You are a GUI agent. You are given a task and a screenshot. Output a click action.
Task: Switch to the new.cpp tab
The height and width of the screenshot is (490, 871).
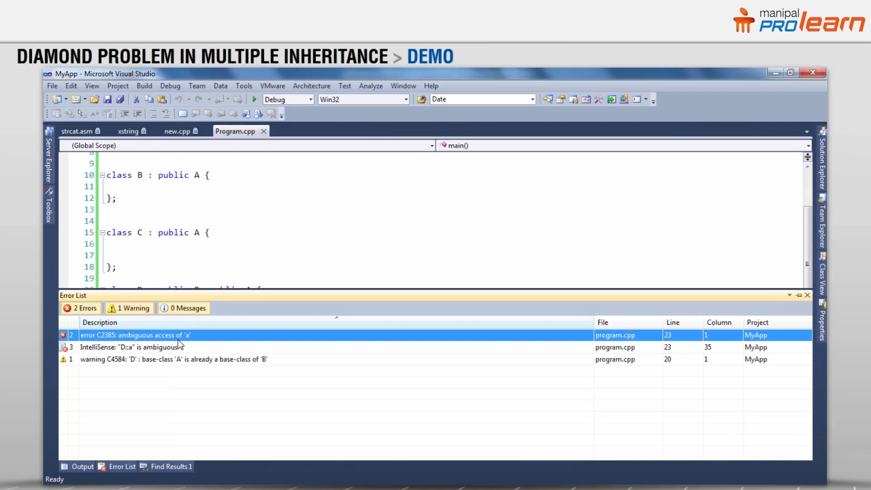tap(178, 131)
